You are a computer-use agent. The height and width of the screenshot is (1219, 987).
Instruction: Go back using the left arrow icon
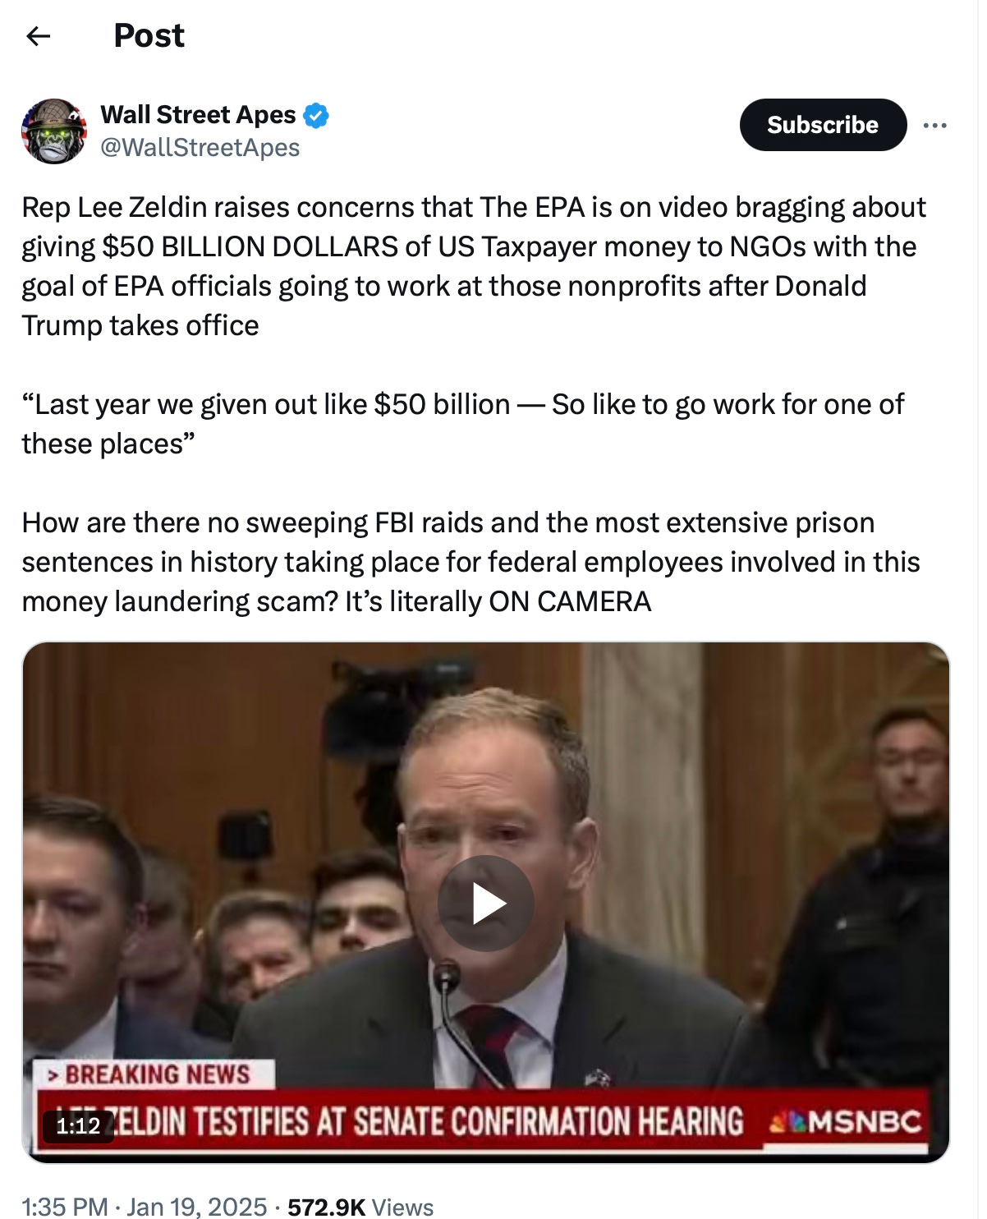click(38, 36)
